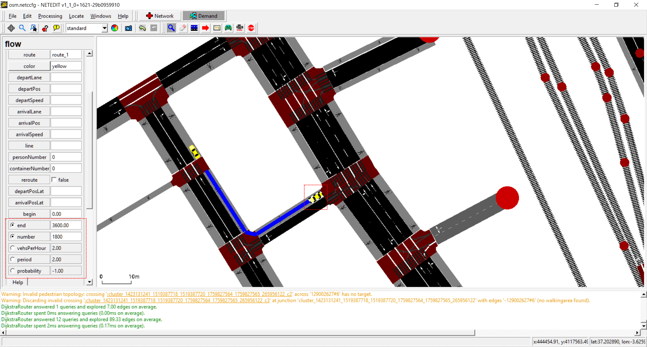
Task: Select the probability radio button
Action: [13, 271]
